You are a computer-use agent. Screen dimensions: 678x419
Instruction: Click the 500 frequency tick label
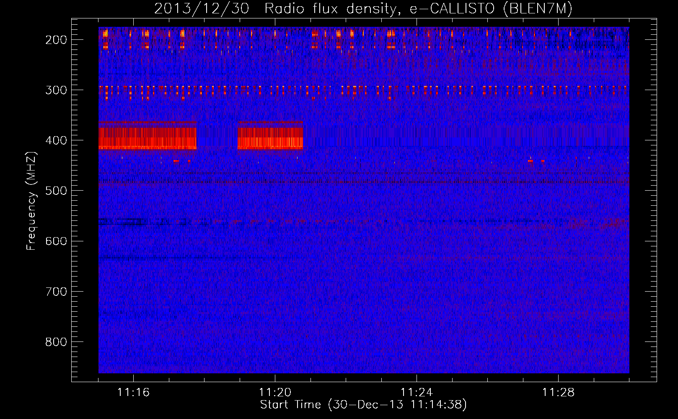click(x=56, y=191)
